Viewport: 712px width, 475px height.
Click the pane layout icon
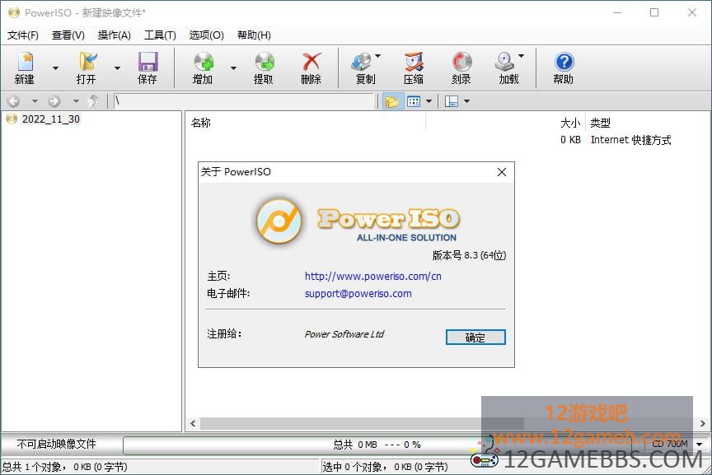click(452, 101)
